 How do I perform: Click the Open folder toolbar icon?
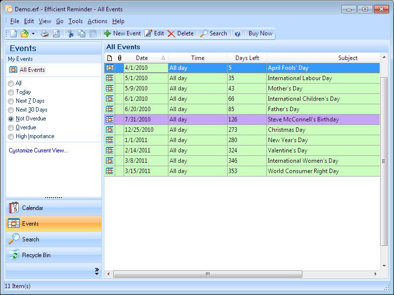pyautogui.click(x=25, y=33)
